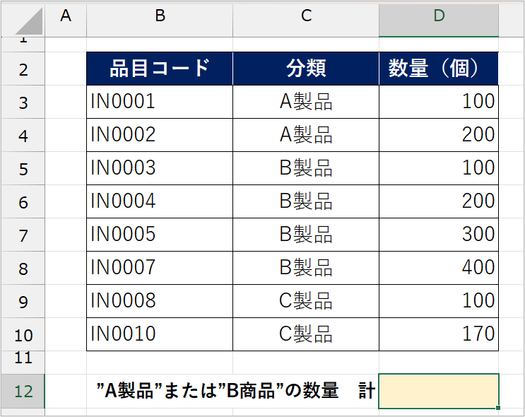Click the 品目コード header cell
Viewport: 525px width, 417px height.
pos(160,69)
